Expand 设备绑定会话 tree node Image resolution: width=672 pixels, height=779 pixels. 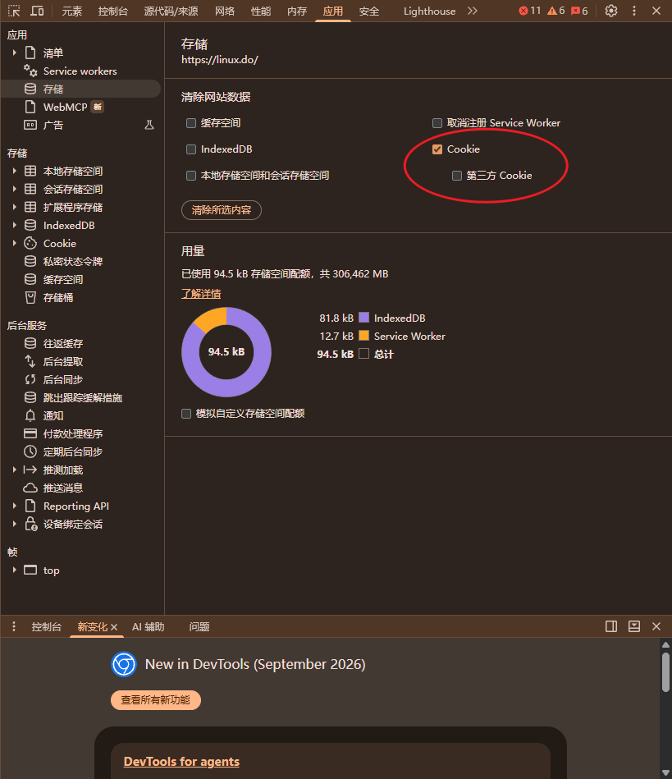(15, 524)
